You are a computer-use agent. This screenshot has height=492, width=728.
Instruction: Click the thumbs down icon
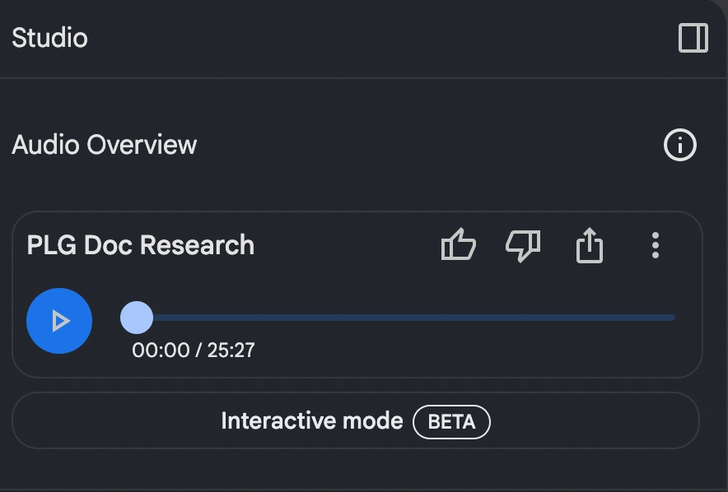523,245
